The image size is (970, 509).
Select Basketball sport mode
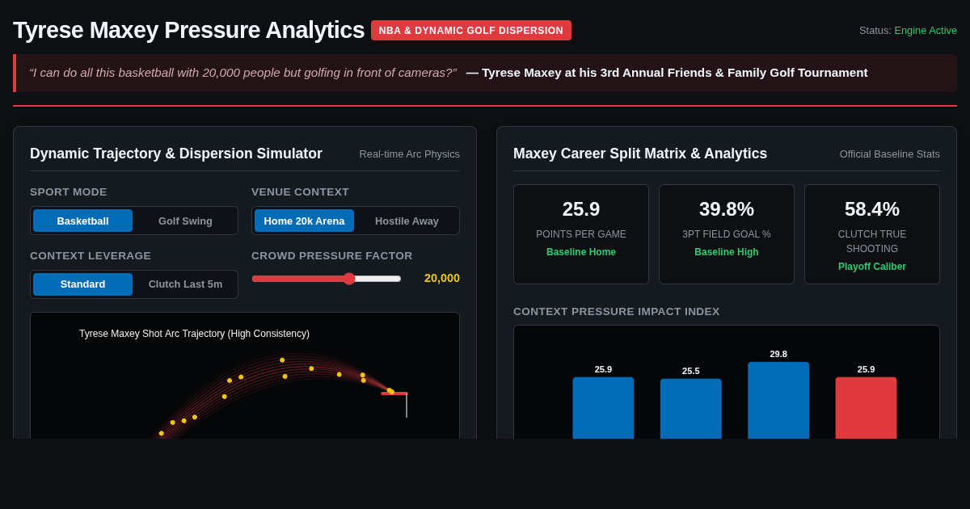82,221
